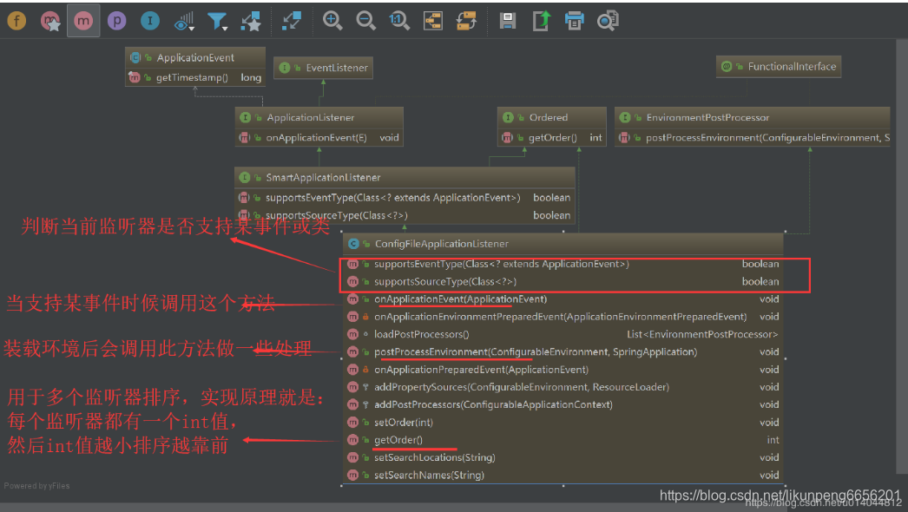Image resolution: width=908 pixels, height=512 pixels.
Task: Click the setSearchLocations(String) method row
Action: pos(563,457)
